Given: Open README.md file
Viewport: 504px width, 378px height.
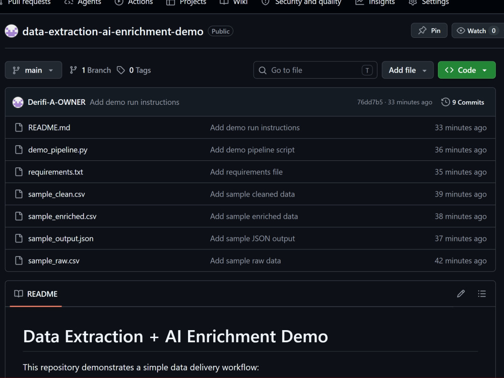Looking at the screenshot, I should tap(49, 128).
